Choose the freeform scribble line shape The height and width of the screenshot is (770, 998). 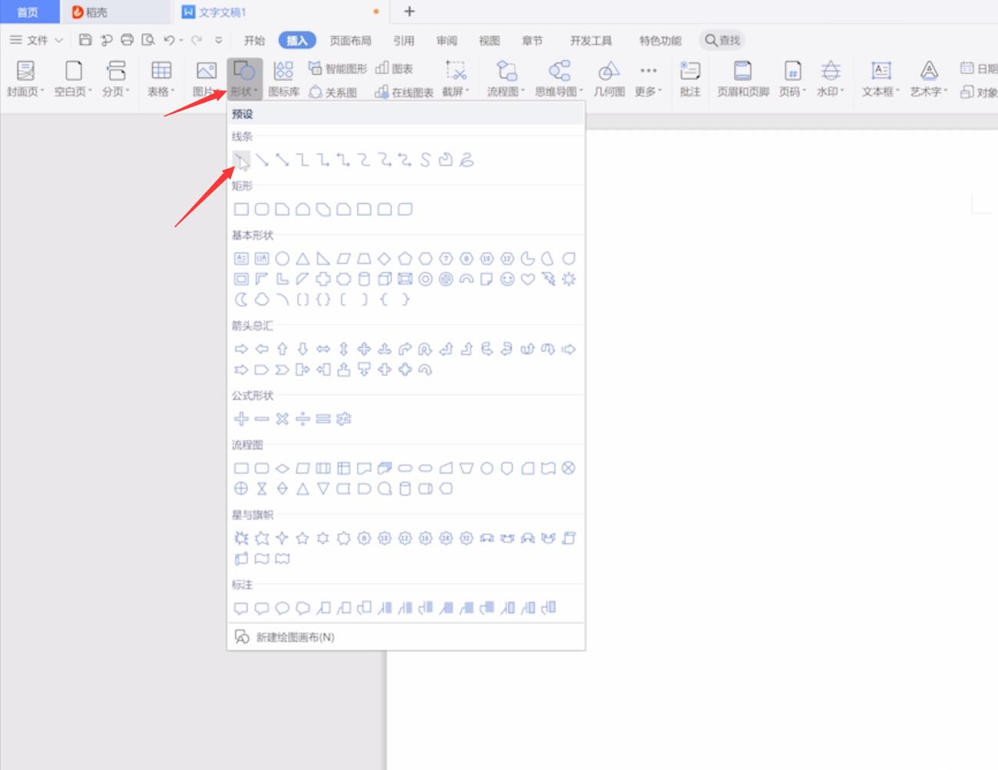pyautogui.click(x=466, y=160)
